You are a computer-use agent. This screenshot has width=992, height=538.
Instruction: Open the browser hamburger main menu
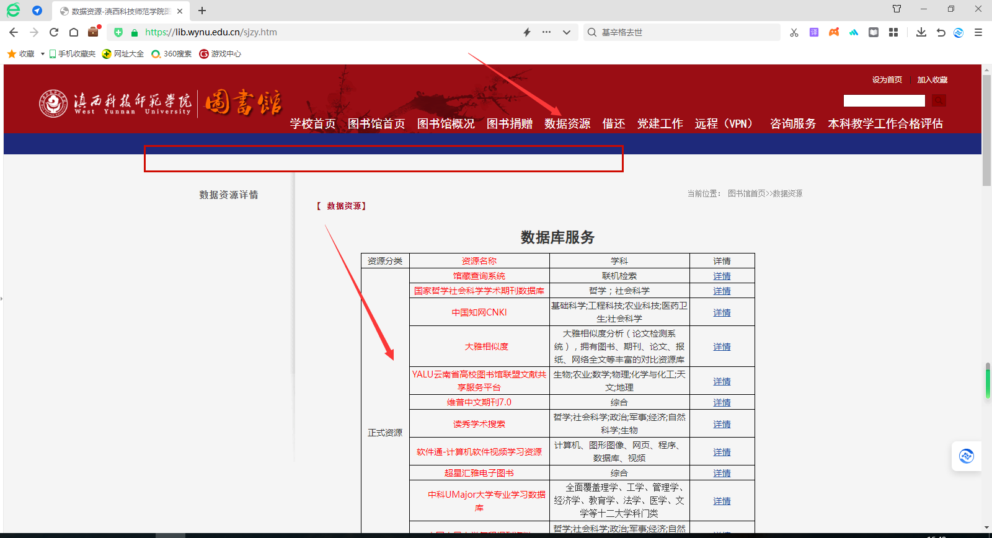[978, 32]
